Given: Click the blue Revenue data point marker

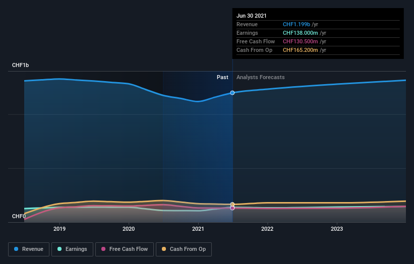Looking at the screenshot, I should coord(232,93).
